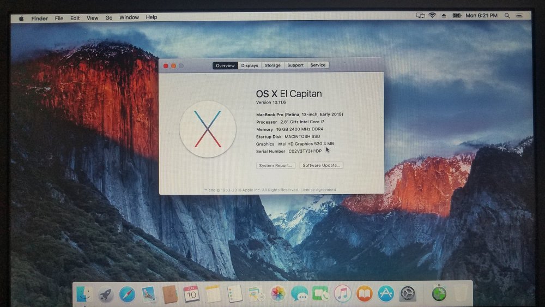Open Calendar showing date 10
Image resolution: width=545 pixels, height=307 pixels.
click(x=191, y=294)
